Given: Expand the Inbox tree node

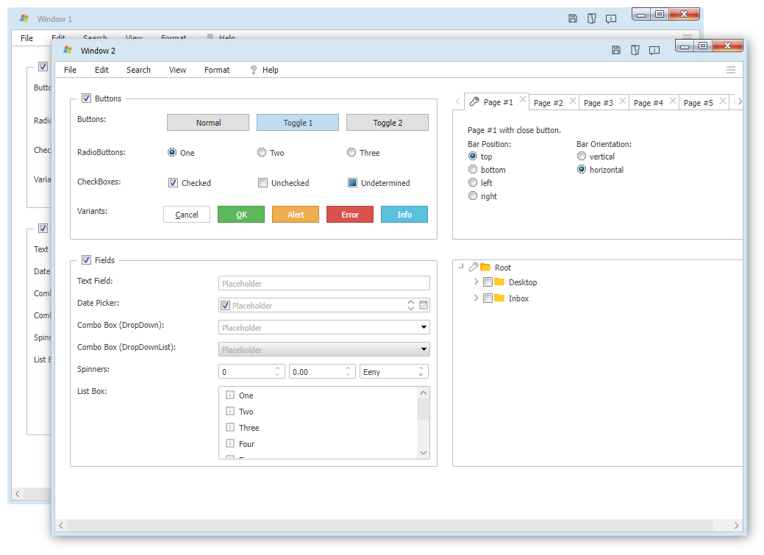Looking at the screenshot, I should [476, 298].
